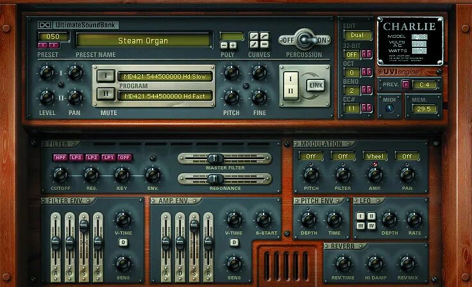Click the LFO RATE knob
The width and height of the screenshot is (472, 287).
(414, 220)
